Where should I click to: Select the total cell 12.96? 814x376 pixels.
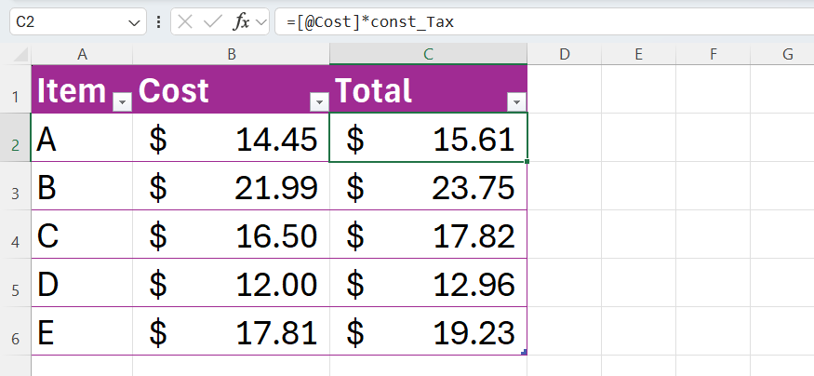(428, 283)
